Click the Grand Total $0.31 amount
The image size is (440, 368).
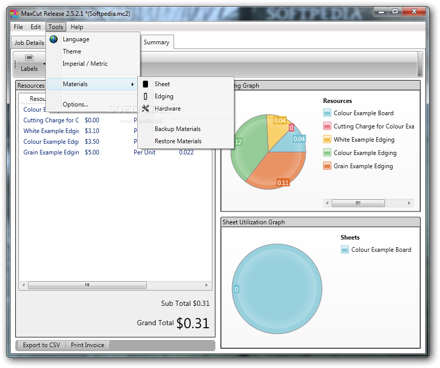pos(193,323)
